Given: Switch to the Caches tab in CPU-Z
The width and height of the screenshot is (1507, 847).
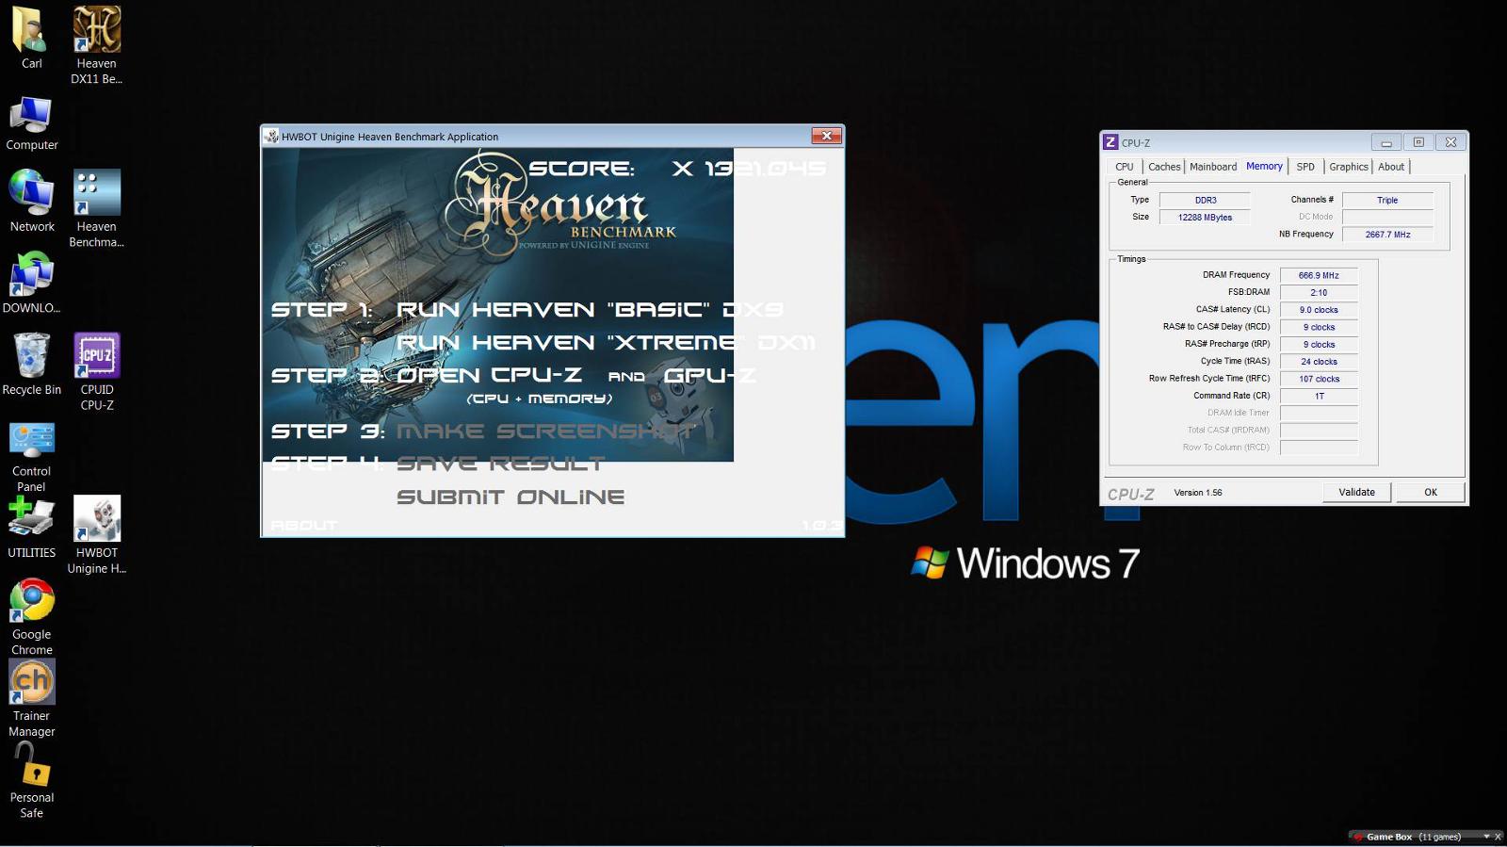Looking at the screenshot, I should coord(1164,167).
